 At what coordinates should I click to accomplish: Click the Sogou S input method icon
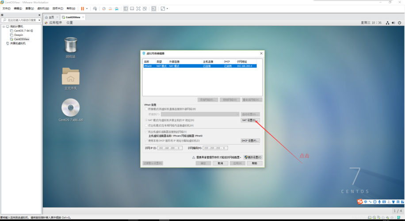[360, 202]
